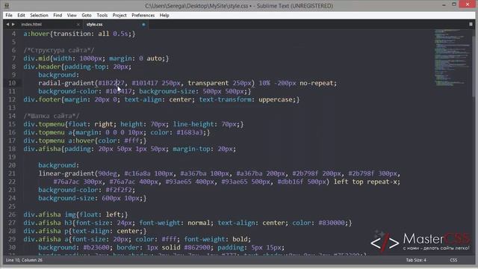Open the tab list dropdown at right
The height and width of the screenshot is (269, 478).
tap(471, 24)
